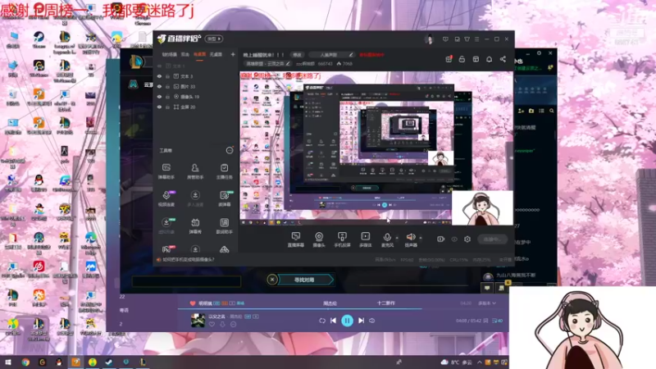Go to the previous track
The image size is (656, 369).
pos(334,321)
